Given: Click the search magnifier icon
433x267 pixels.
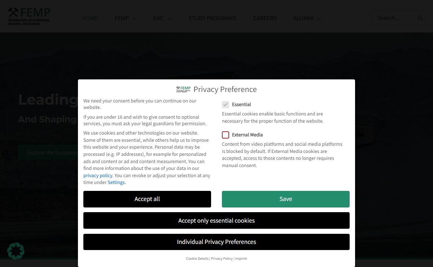Looking at the screenshot, I should [420, 18].
